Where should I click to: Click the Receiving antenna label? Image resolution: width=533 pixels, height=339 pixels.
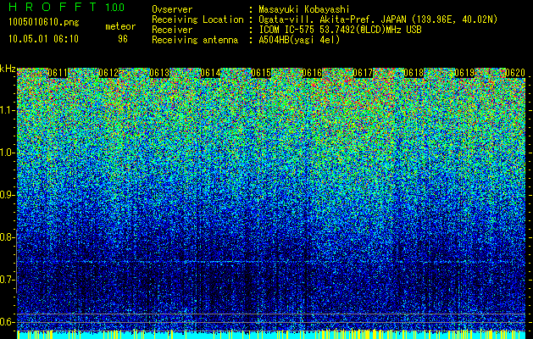point(195,40)
